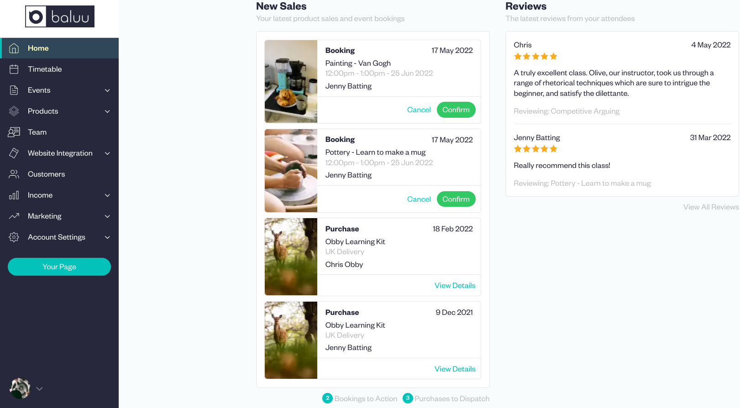Click the baluu logo

(x=60, y=16)
